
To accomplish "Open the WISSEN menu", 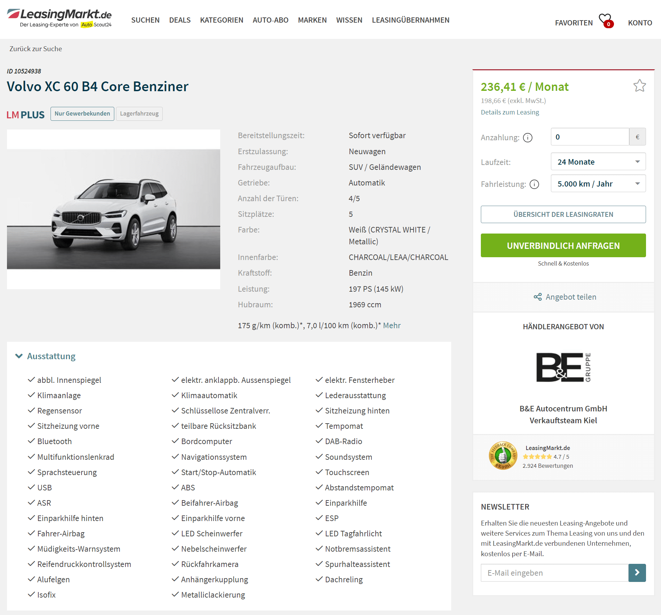I will 349,20.
